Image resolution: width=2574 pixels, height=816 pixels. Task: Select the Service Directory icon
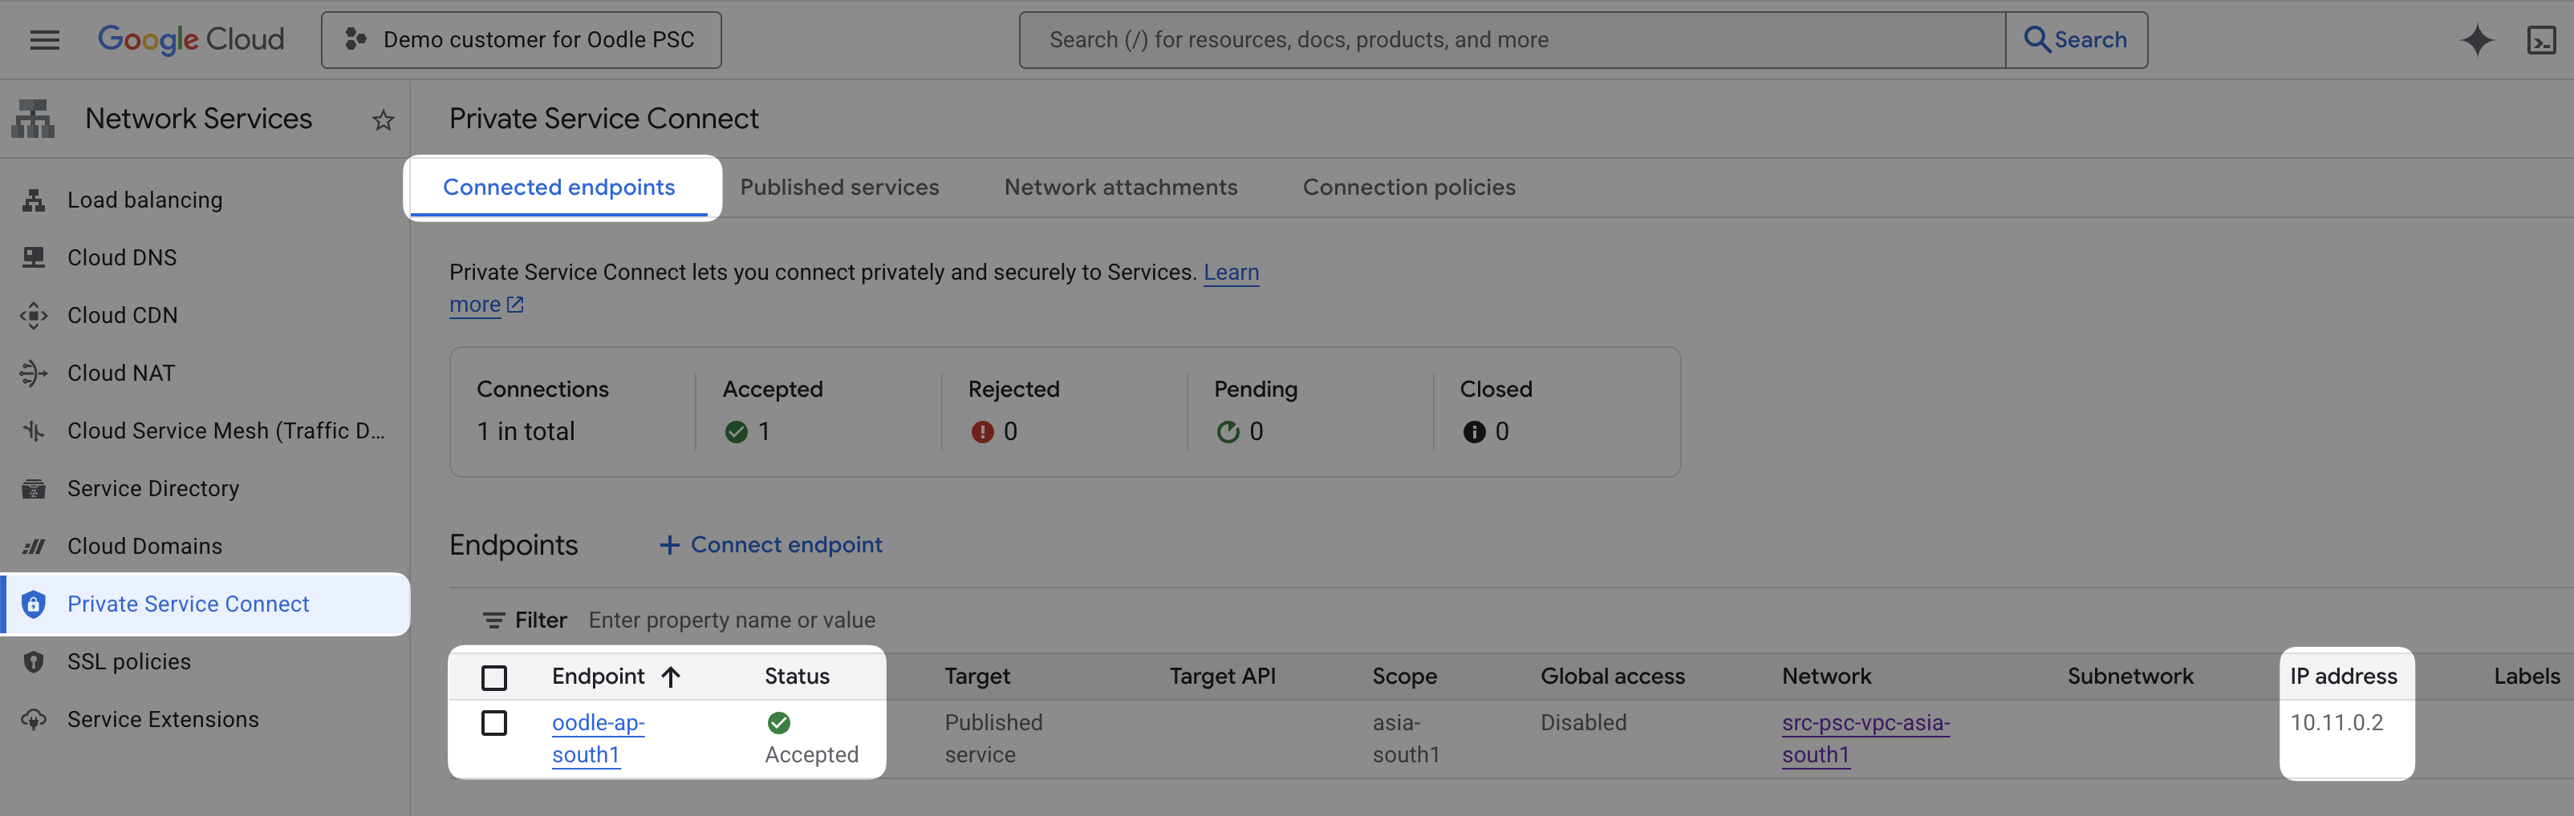tap(33, 487)
